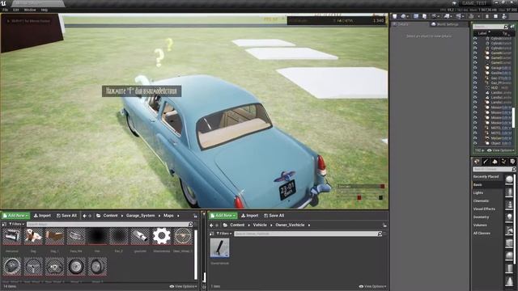Viewport: 518px width, 291px height.
Task: Click Import in right Content Browser
Action: point(250,216)
